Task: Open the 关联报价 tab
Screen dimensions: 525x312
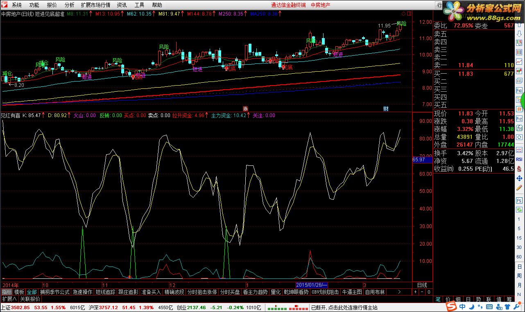Action: tap(30, 299)
